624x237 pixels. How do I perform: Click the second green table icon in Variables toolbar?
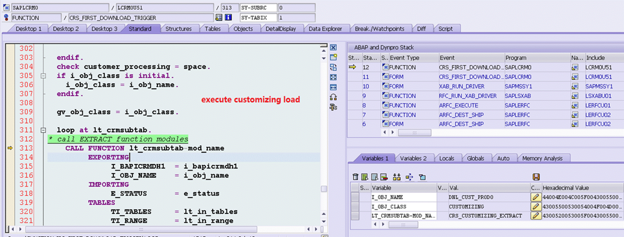pyautogui.click(x=375, y=177)
